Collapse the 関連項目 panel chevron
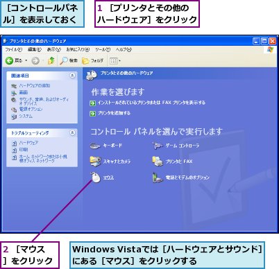 coord(72,76)
